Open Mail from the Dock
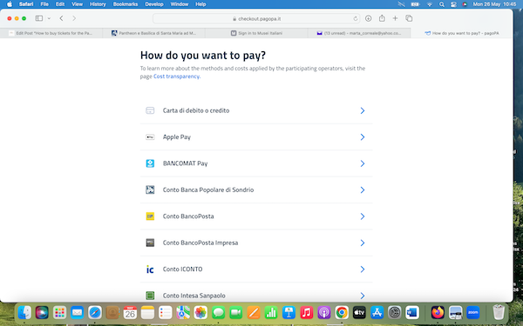 [x=77, y=312]
